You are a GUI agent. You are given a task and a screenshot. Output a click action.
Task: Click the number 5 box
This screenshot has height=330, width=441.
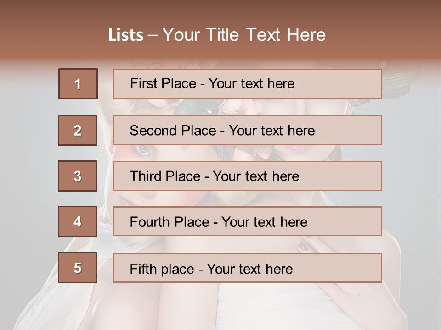point(78,268)
